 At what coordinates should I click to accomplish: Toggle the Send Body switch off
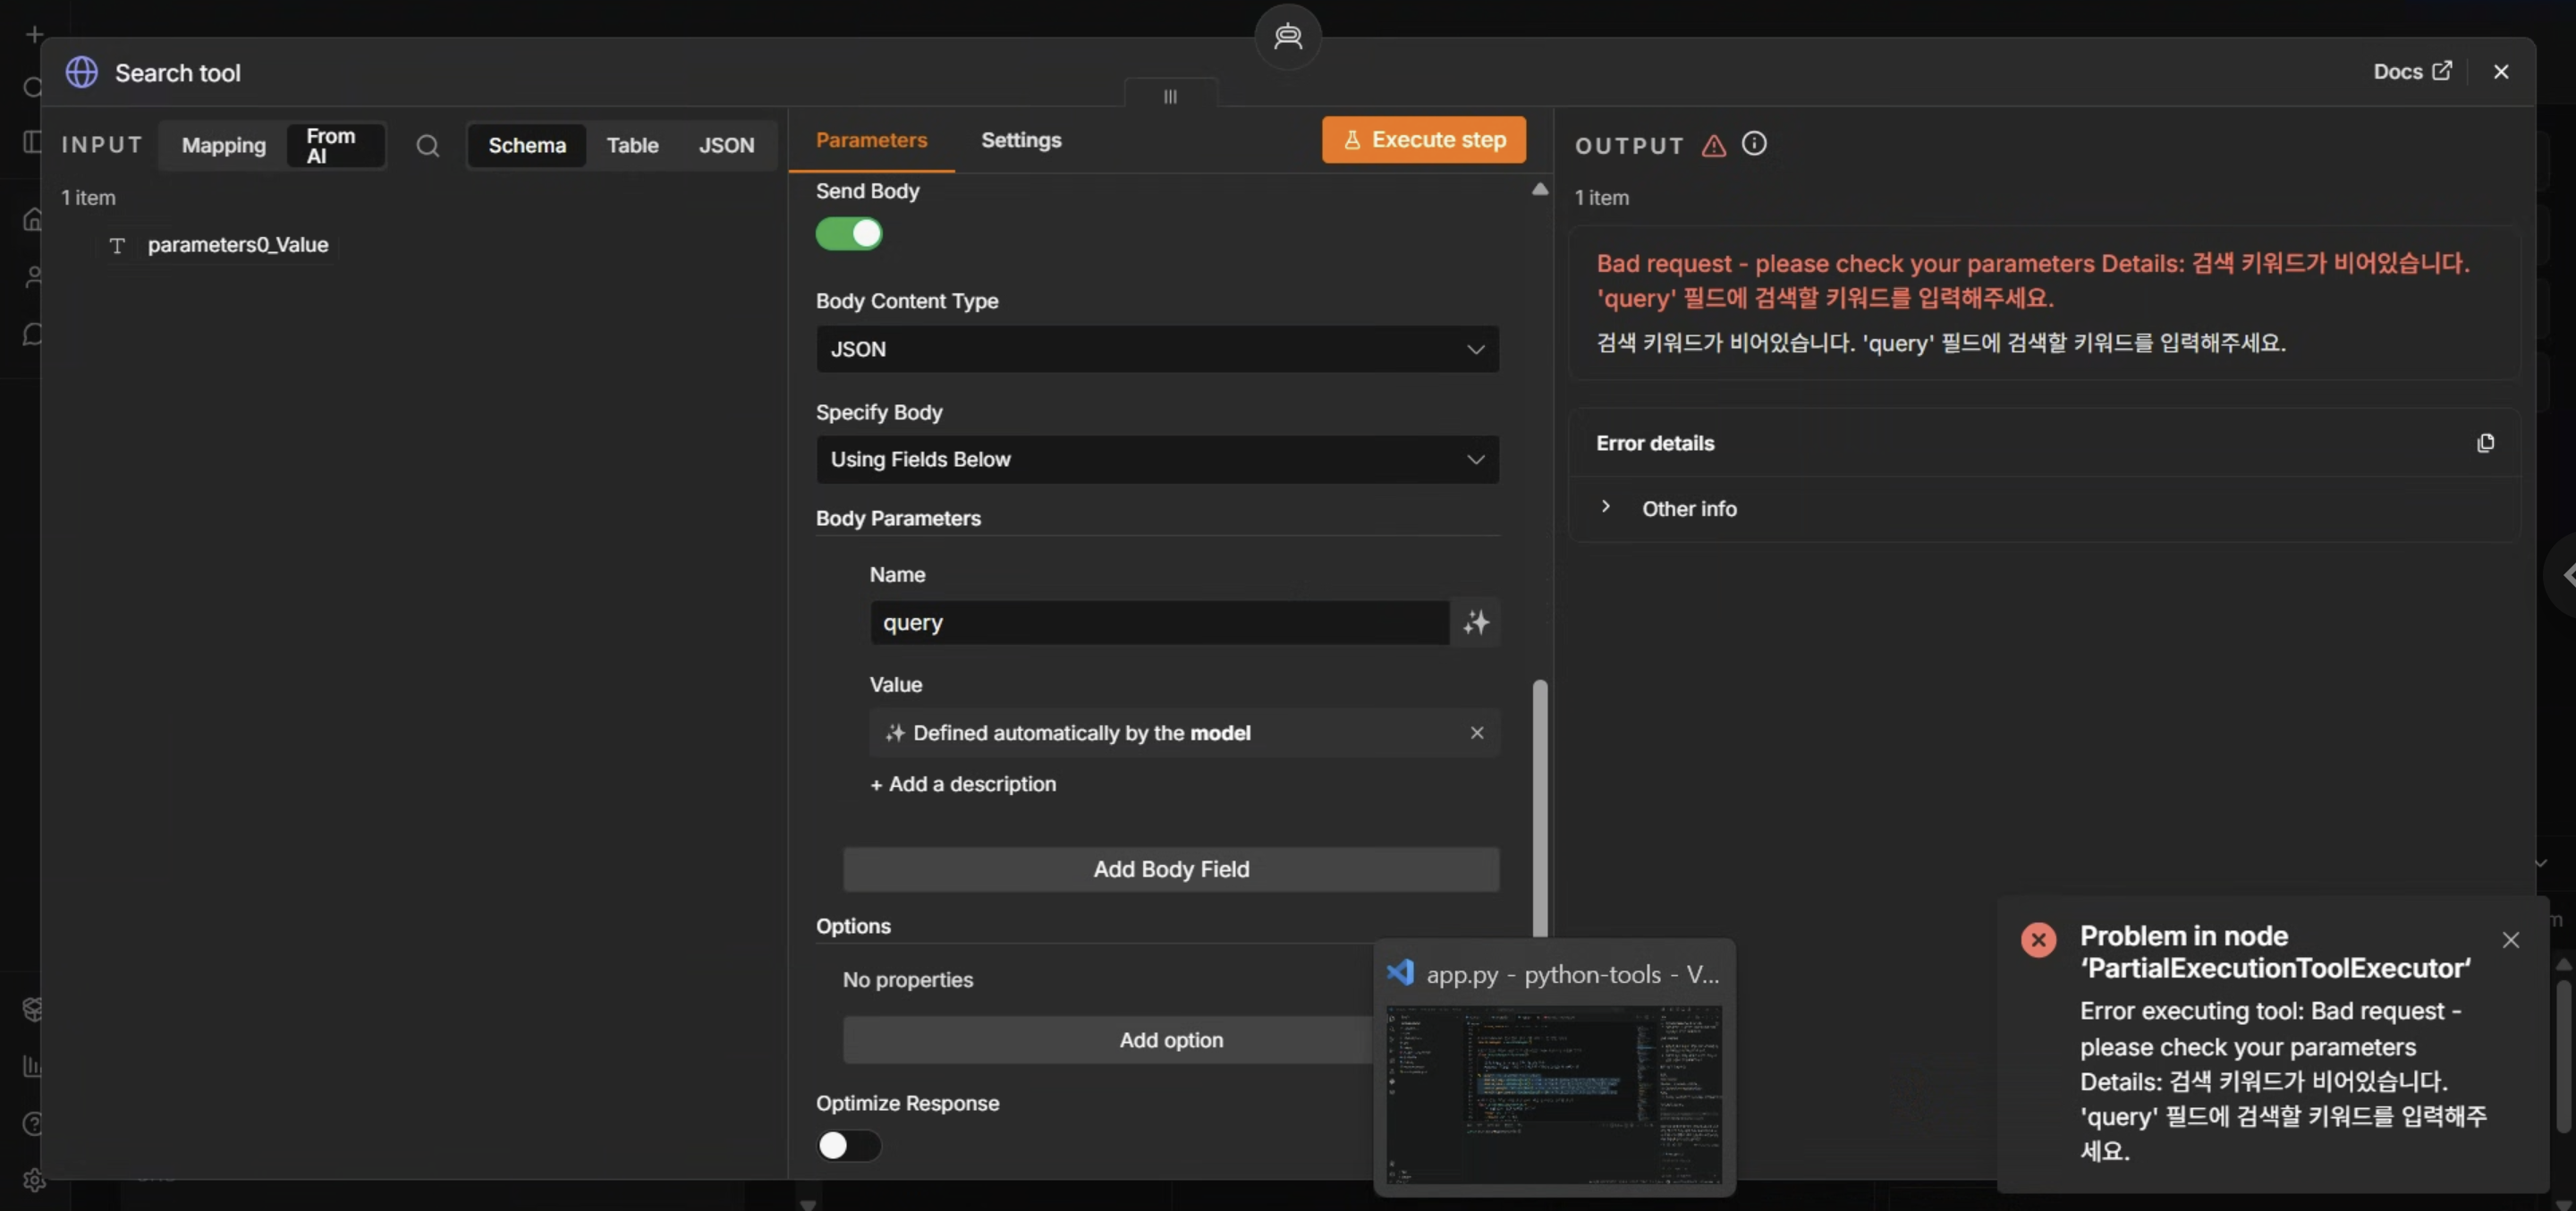[x=848, y=234]
